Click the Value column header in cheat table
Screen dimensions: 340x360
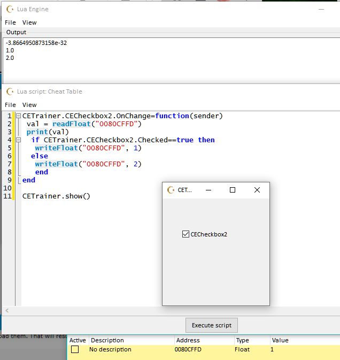tap(280, 340)
